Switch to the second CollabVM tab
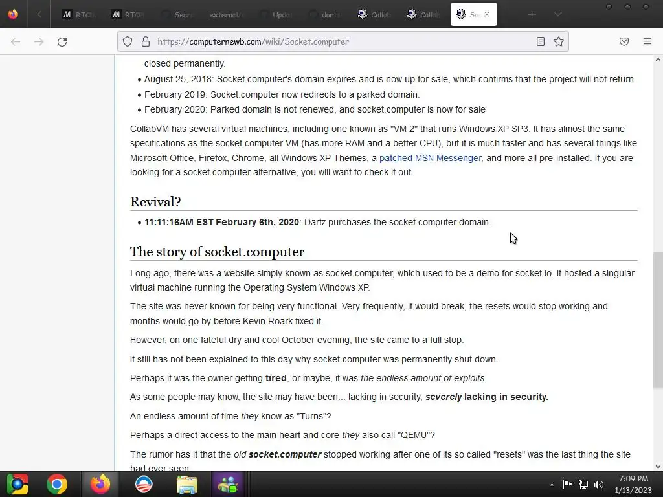Viewport: 663px width, 497px height. (423, 14)
